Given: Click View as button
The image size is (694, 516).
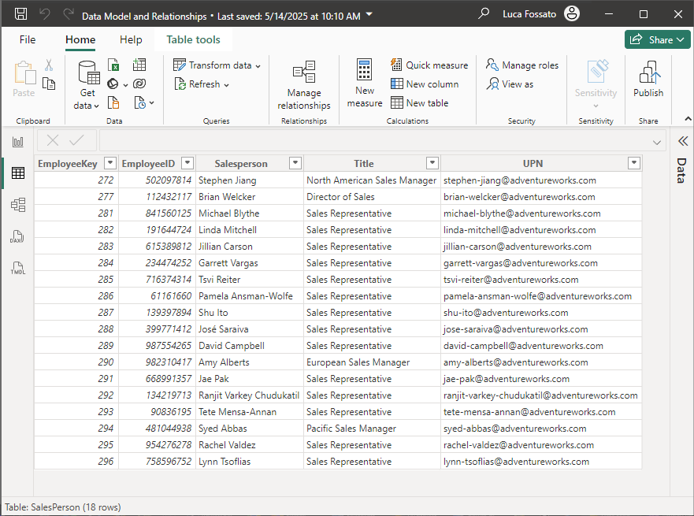Looking at the screenshot, I should (x=510, y=84).
